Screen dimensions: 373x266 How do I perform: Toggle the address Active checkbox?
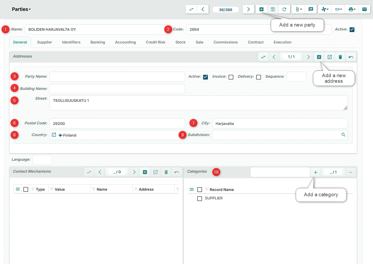click(x=205, y=77)
